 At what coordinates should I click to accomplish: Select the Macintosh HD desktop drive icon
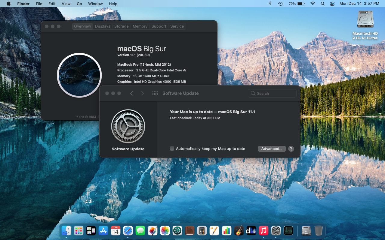(x=365, y=19)
